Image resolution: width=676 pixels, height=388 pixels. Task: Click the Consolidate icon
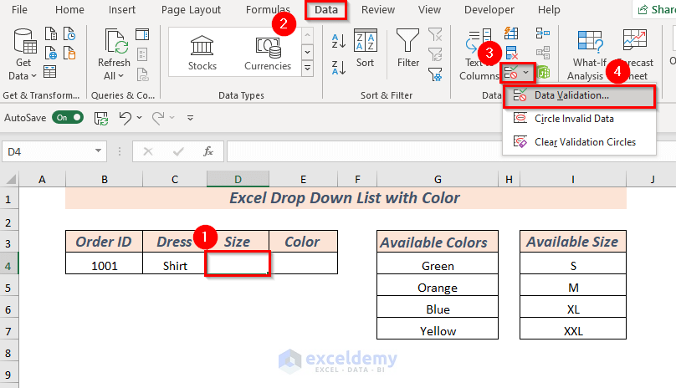click(543, 33)
